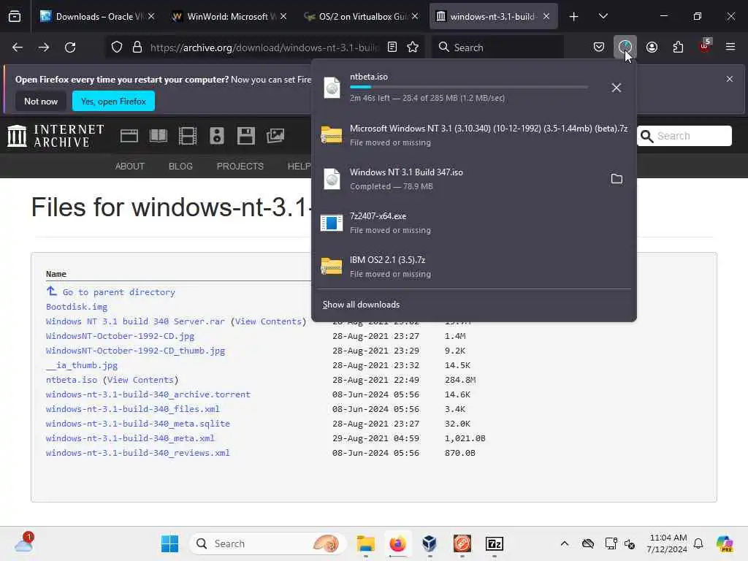Screen dimensions: 748x561
Task: Open the __ia_thumb.jpg link
Action: pyautogui.click(x=82, y=365)
